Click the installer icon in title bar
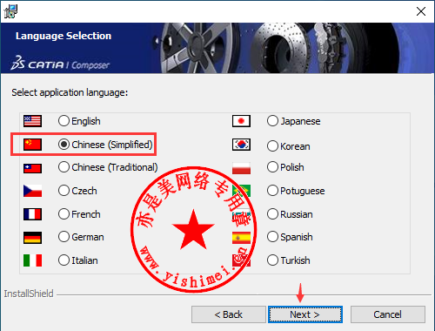 pyautogui.click(x=10, y=11)
